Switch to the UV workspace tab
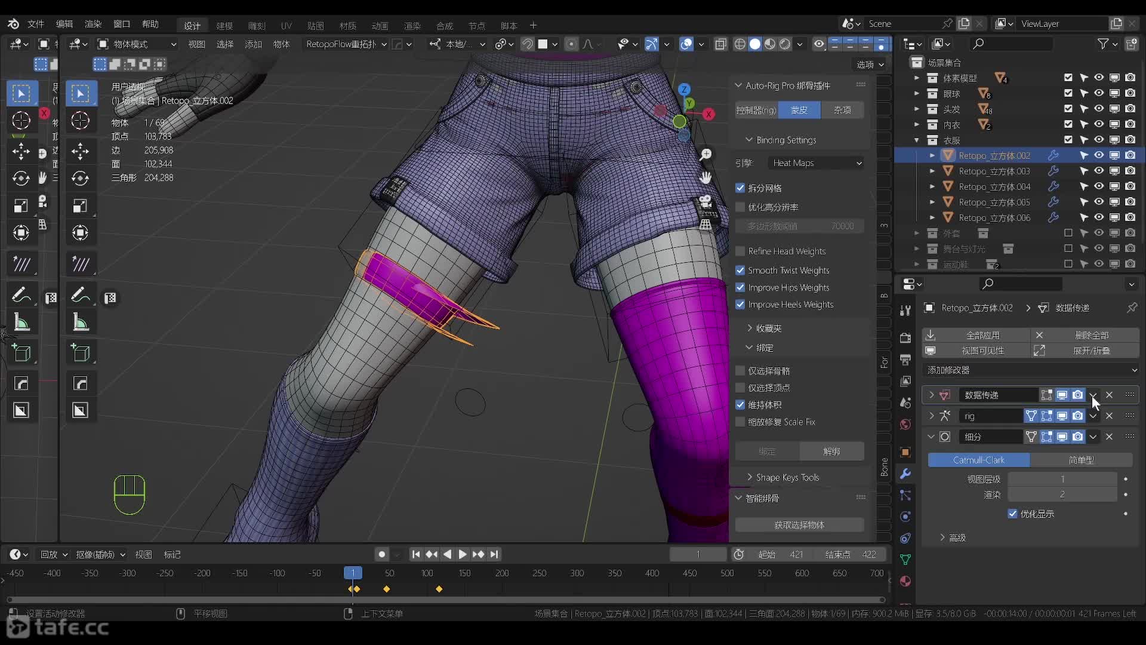Screen dimensions: 1146x645 tap(286, 26)
